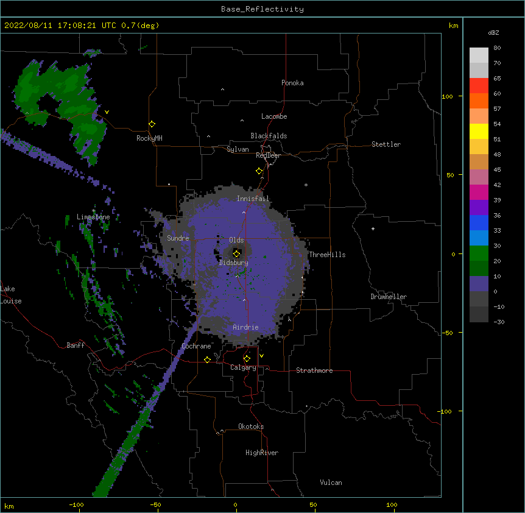
Task: Click the Banff label
Action: (76, 345)
